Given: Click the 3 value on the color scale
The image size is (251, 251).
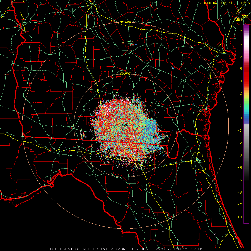Looking at the screenshot, I should 241,81.
